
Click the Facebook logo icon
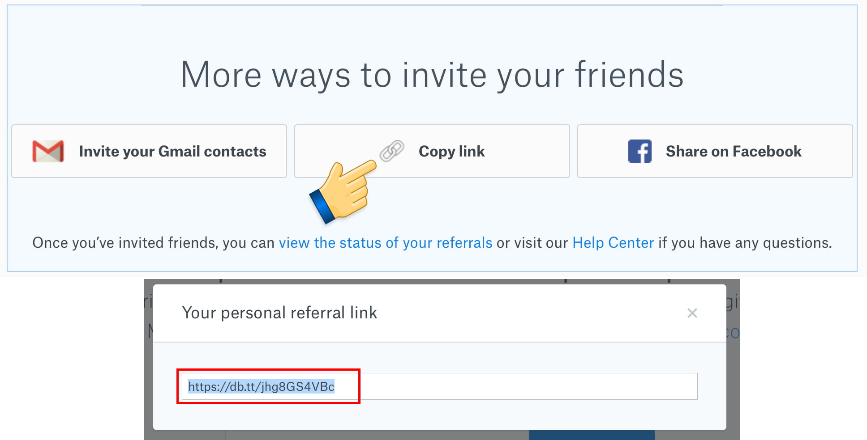click(640, 151)
